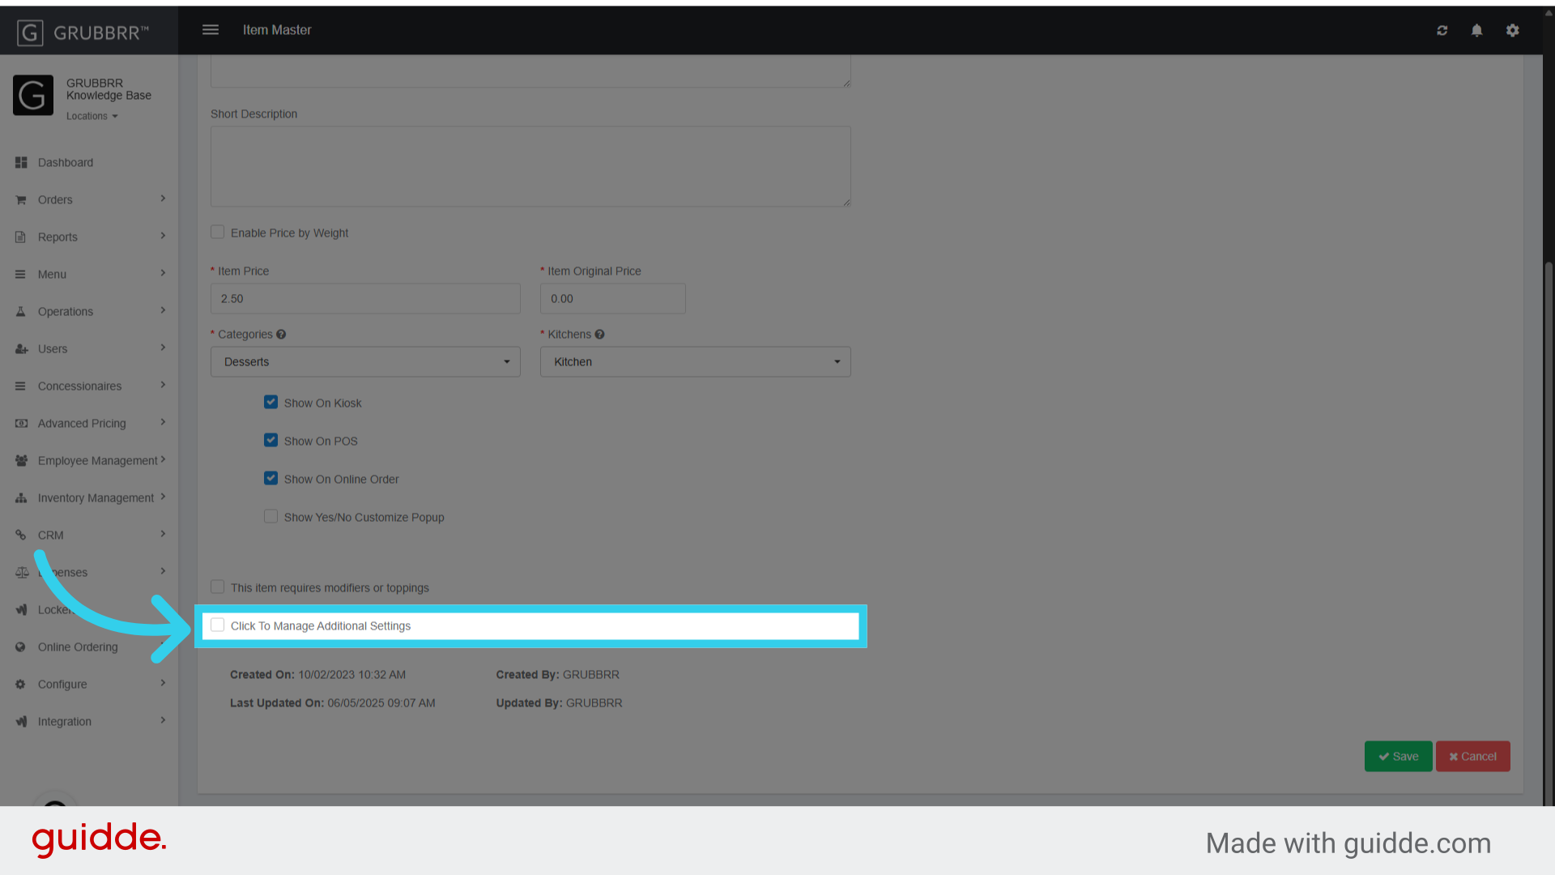
Task: Click the Inventory Management hierarchy icon
Action: click(21, 498)
